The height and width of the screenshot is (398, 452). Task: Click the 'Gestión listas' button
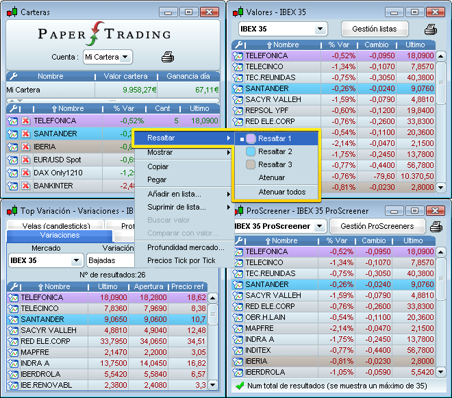point(375,29)
